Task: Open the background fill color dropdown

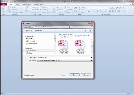Action: [107, 11]
